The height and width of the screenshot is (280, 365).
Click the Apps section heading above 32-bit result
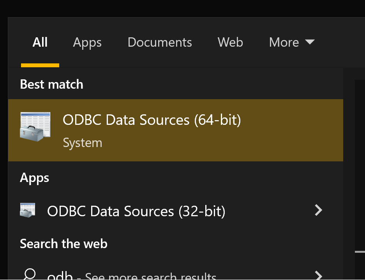click(35, 178)
